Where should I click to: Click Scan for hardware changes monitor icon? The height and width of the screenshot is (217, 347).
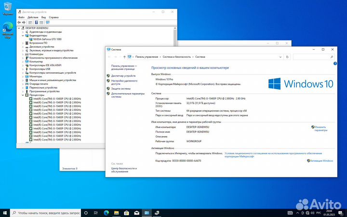[48, 22]
